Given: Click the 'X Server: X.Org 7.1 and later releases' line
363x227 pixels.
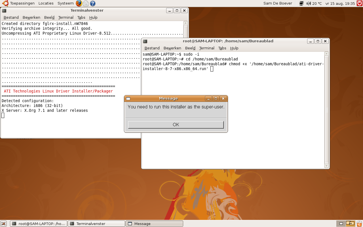Looking at the screenshot, I should click(45, 111).
